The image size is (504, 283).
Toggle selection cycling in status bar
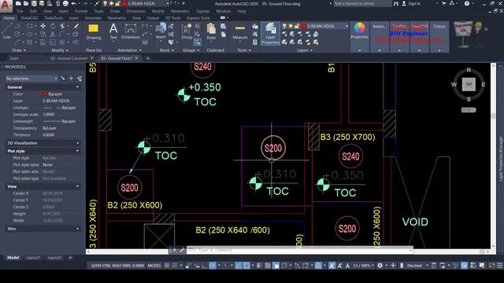[276, 266]
